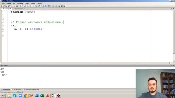Open the Модули menu
Image resolution: width=175 pixels, height=98 pixels.
(33, 4)
